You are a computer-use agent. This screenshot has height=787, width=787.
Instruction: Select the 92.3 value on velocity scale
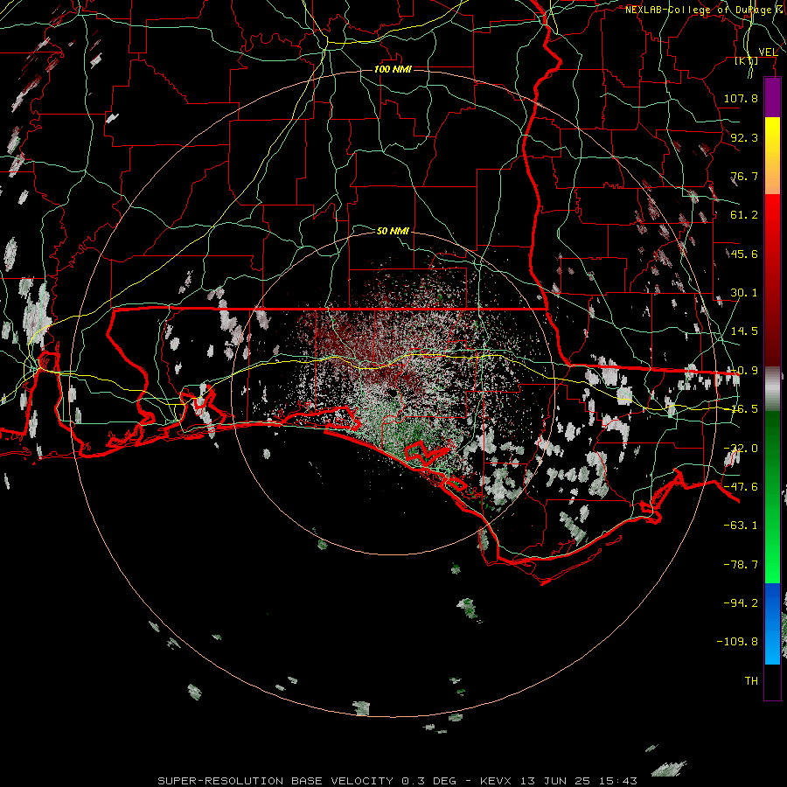pyautogui.click(x=744, y=137)
